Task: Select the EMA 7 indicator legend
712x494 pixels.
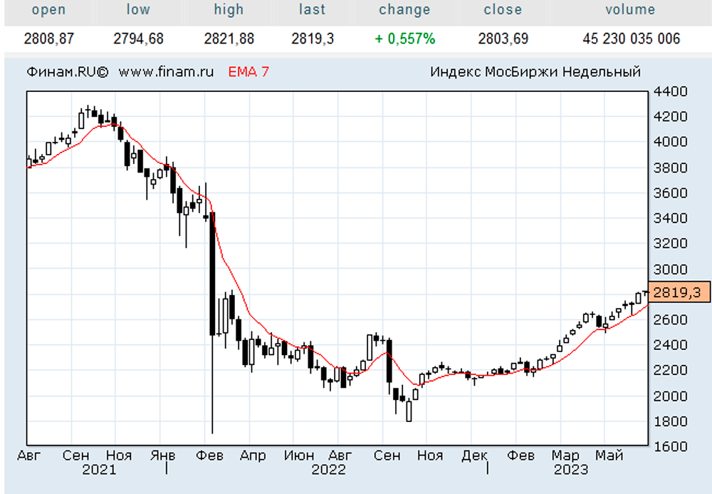Action: (x=248, y=72)
